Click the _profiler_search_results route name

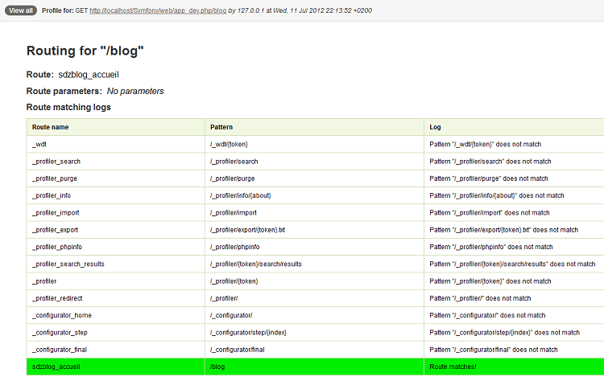coord(68,264)
